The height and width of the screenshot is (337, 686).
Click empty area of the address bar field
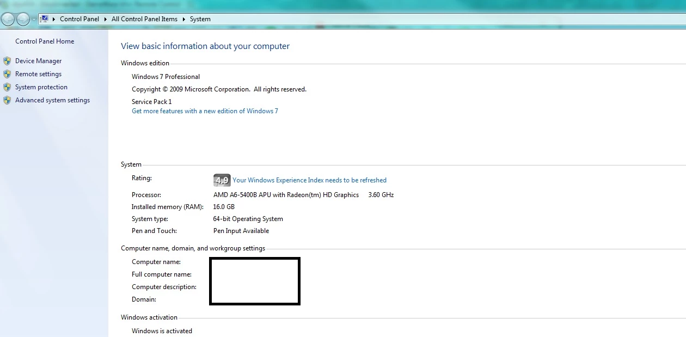click(x=446, y=19)
